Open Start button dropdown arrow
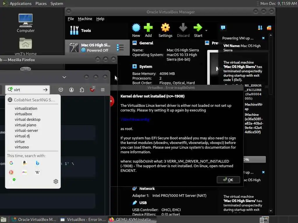Screen dimensions: 298x223 (x=206, y=30)
